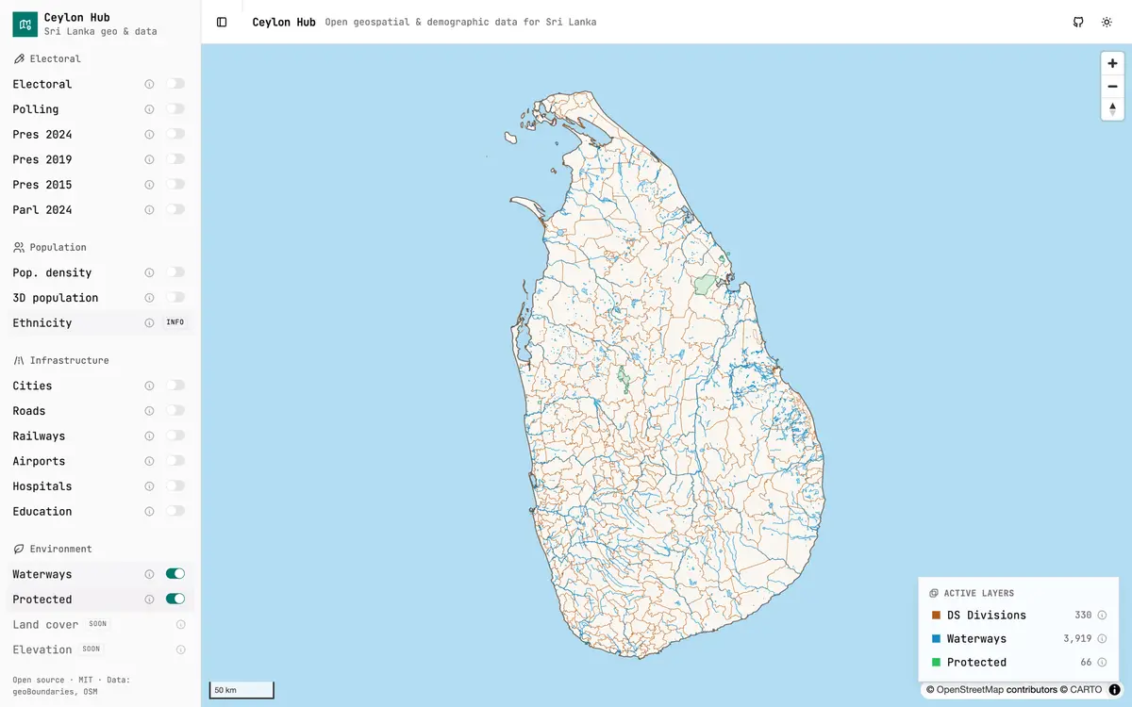Click the Protected green legend swatch
Viewport: 1132px width, 707px height.
(936, 662)
